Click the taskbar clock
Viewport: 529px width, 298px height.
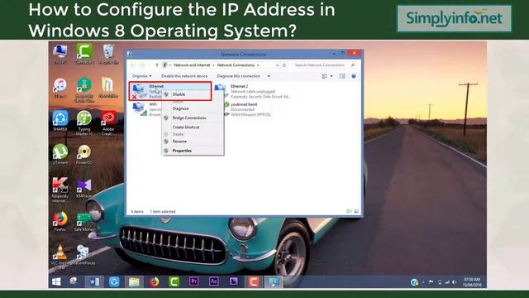[x=472, y=281]
